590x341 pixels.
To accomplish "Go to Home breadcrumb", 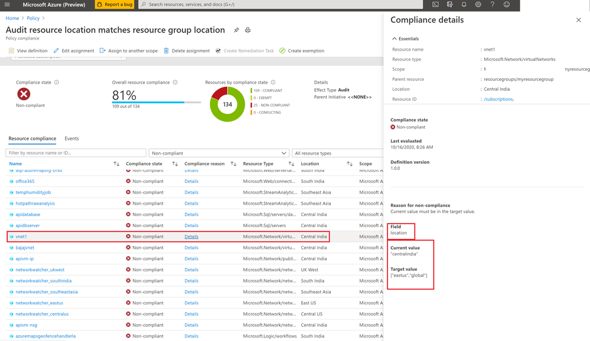I will pyautogui.click(x=12, y=18).
